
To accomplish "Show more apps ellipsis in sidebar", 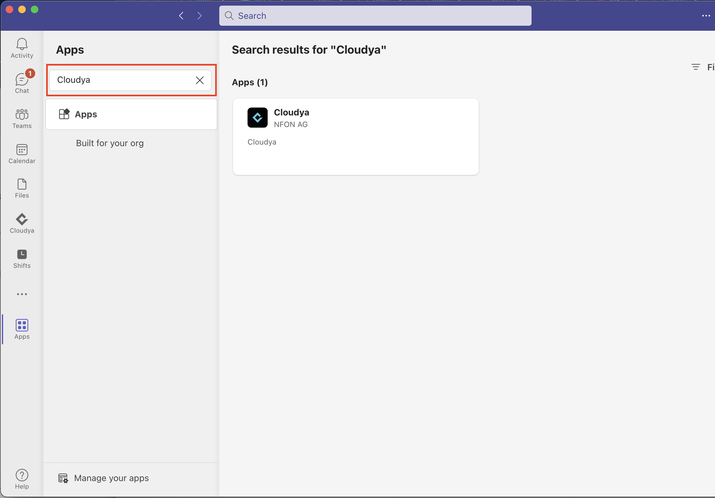I will click(22, 294).
